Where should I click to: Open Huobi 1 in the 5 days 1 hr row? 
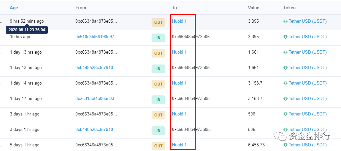[x=179, y=145]
